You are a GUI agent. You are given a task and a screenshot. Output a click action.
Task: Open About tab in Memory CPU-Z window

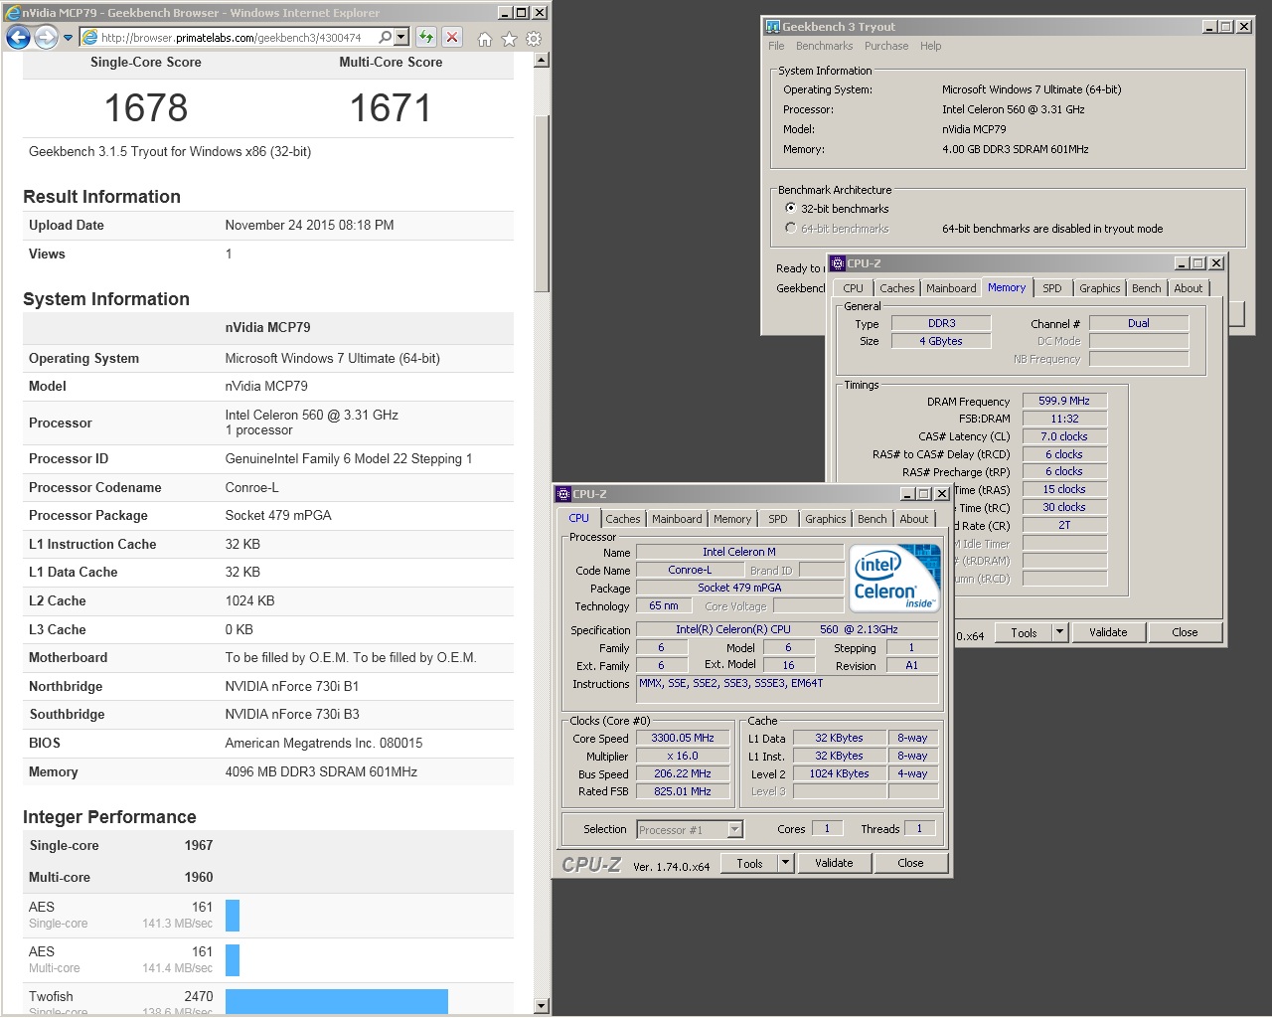(x=1188, y=288)
